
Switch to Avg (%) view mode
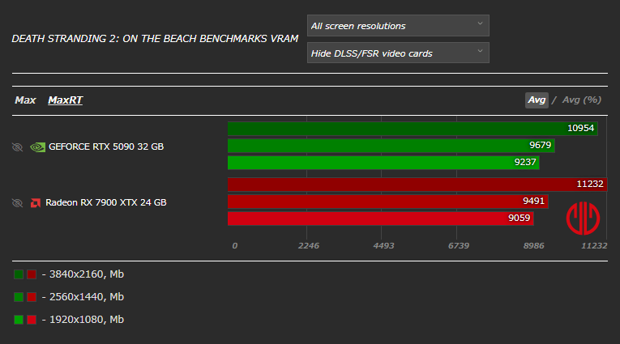coord(581,100)
